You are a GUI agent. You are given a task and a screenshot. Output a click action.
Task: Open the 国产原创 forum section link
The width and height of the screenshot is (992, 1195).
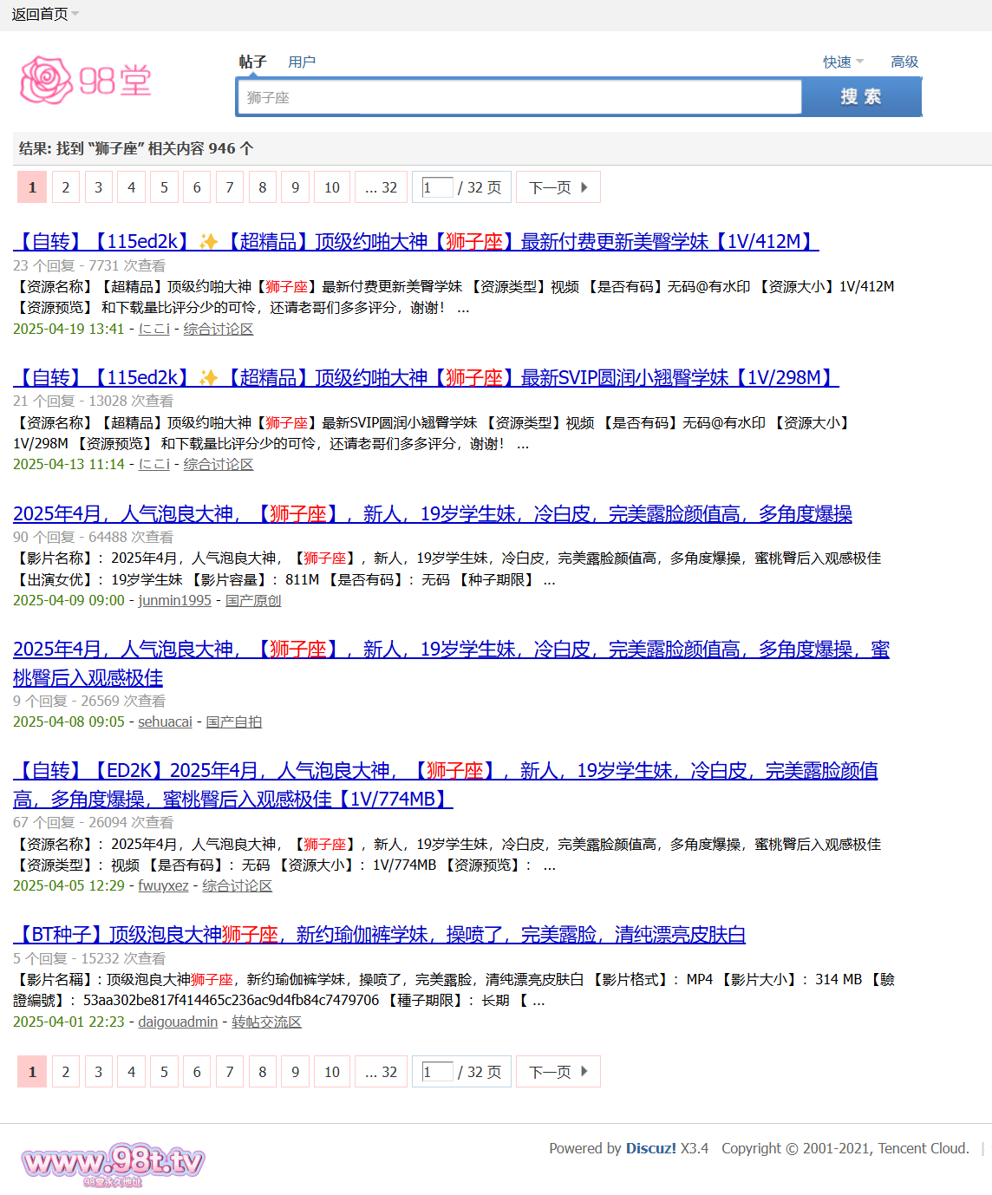[253, 601]
